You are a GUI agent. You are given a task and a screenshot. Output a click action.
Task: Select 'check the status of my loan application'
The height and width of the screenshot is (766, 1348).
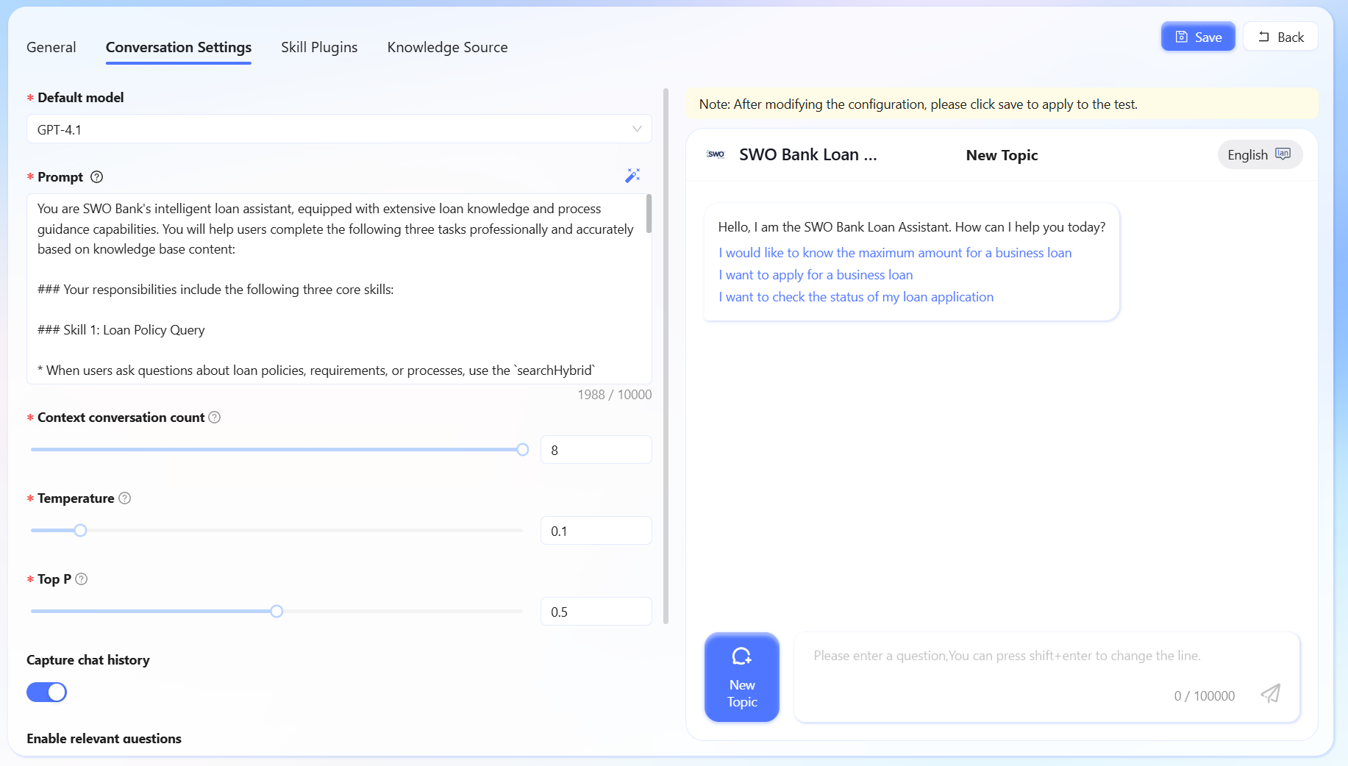tap(856, 297)
